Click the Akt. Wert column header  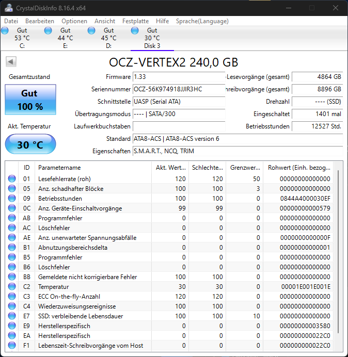click(x=170, y=168)
